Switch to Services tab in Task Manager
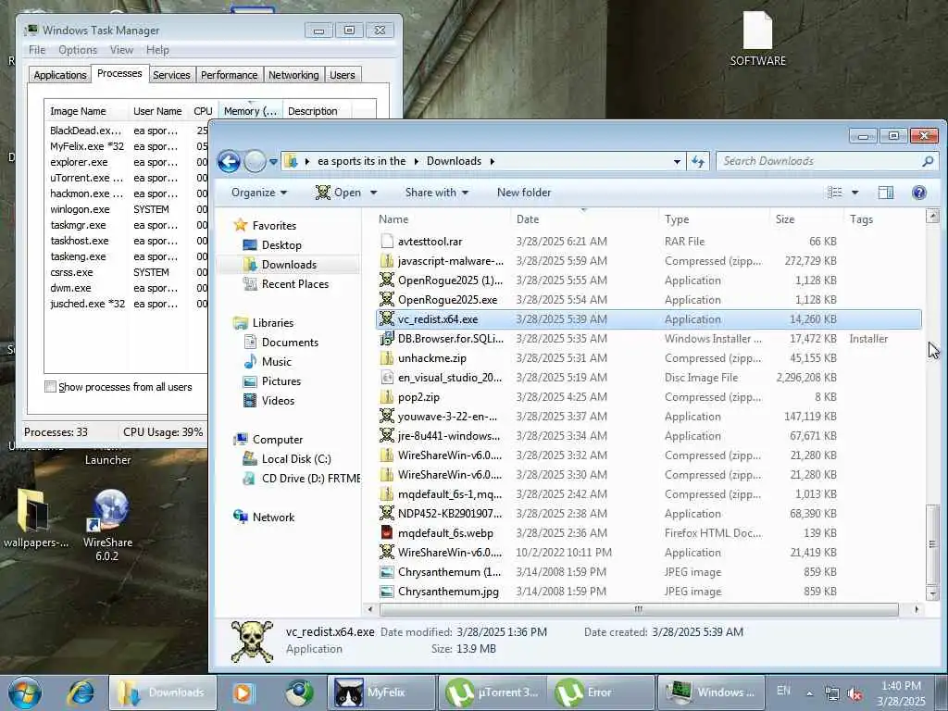Screen dimensions: 948x711 171,75
